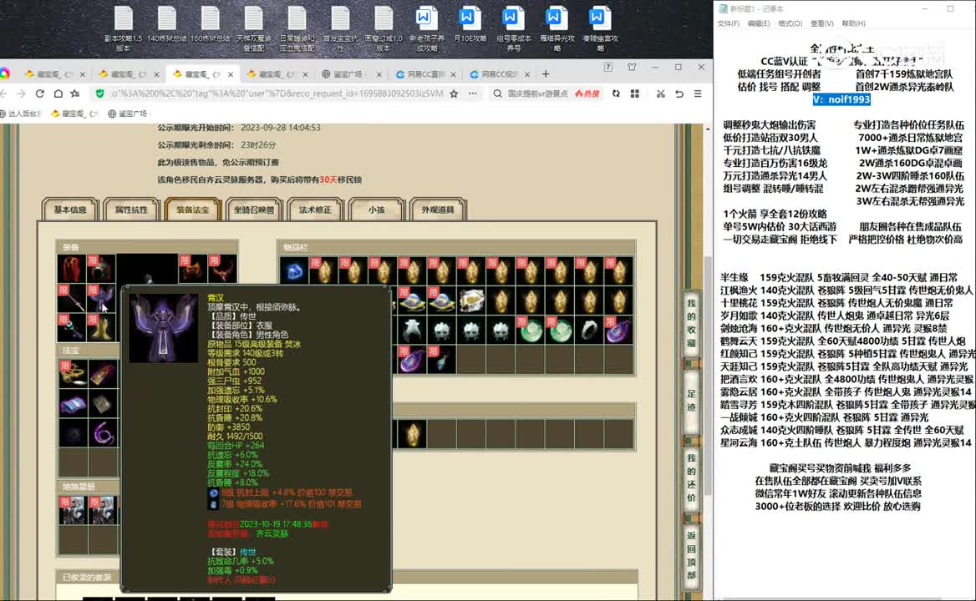Select the silver ring inventory item
The width and height of the screenshot is (976, 601).
pyautogui.click(x=589, y=331)
